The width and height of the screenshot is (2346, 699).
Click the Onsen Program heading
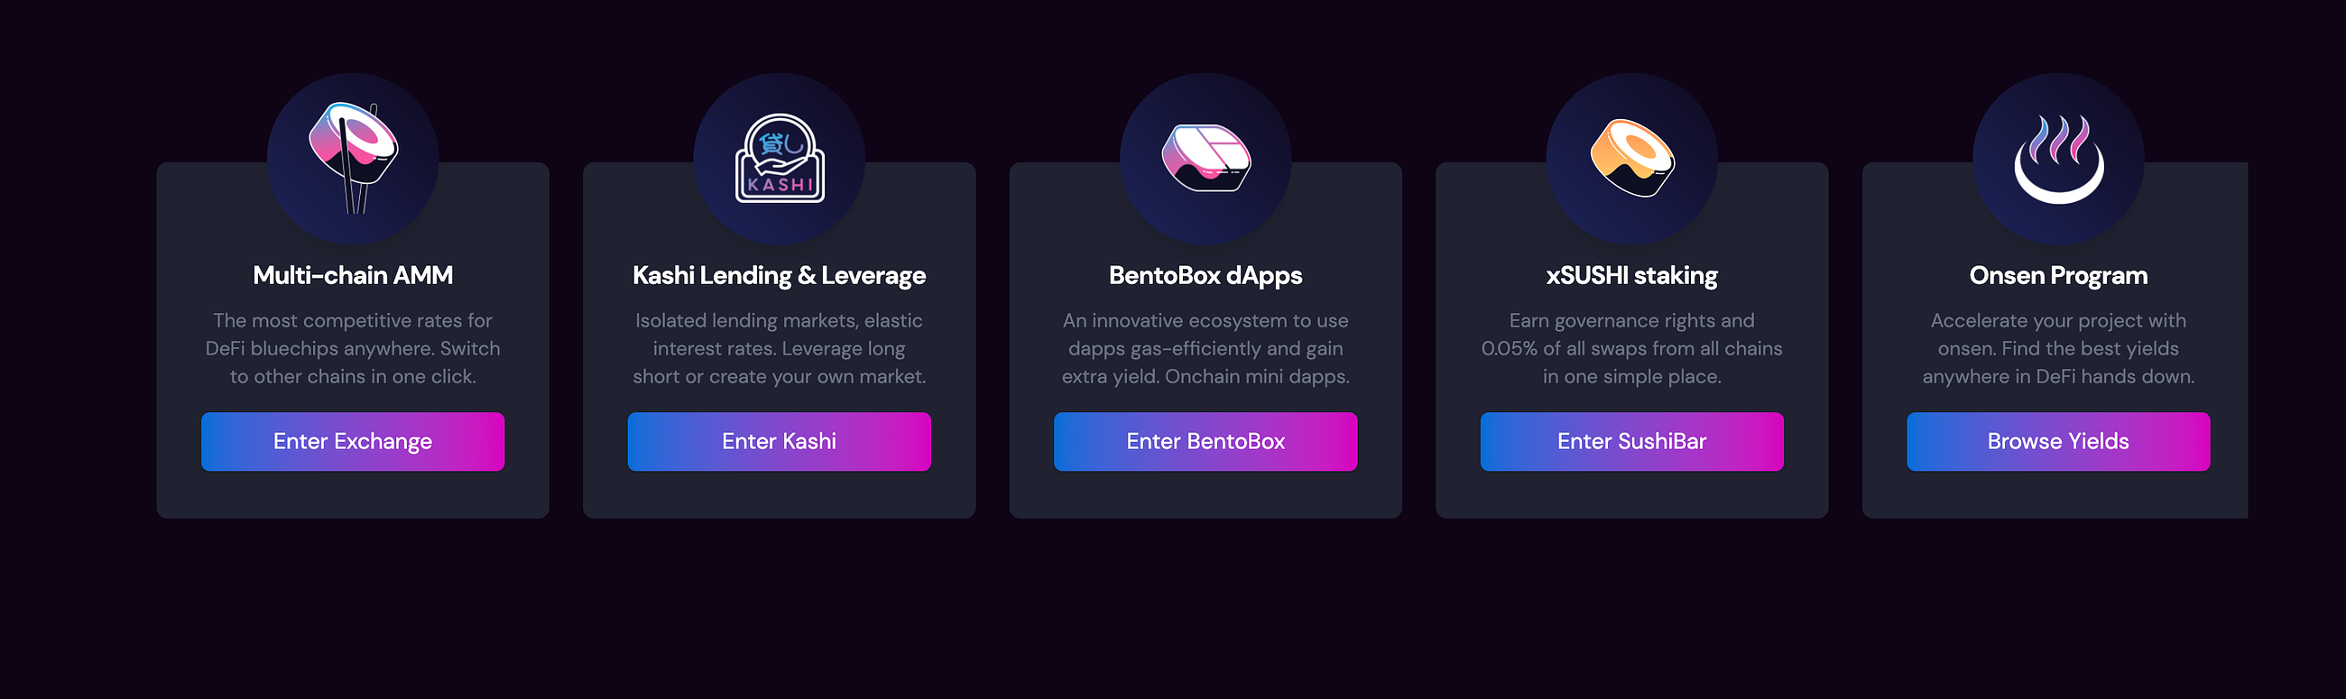pos(2058,276)
